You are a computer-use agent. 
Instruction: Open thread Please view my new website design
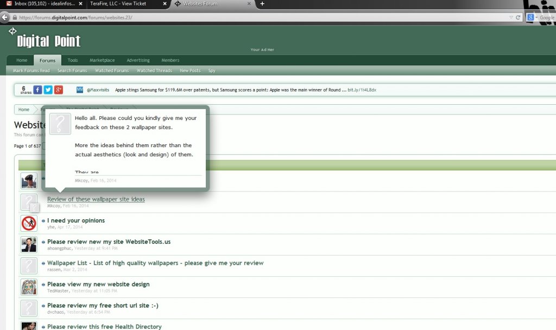(98, 284)
